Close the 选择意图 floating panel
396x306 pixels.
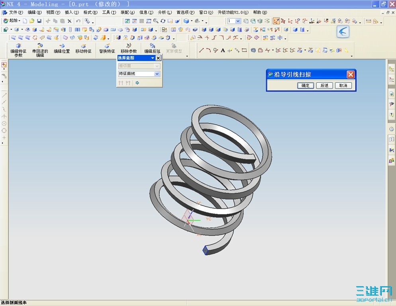pyautogui.click(x=158, y=58)
